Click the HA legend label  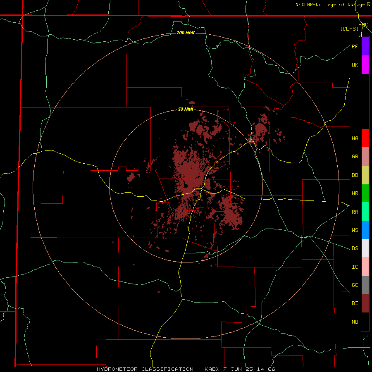point(355,138)
